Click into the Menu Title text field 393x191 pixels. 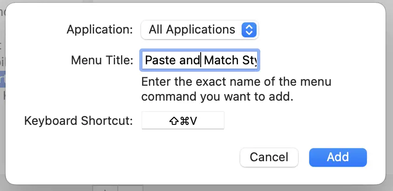[x=200, y=60]
